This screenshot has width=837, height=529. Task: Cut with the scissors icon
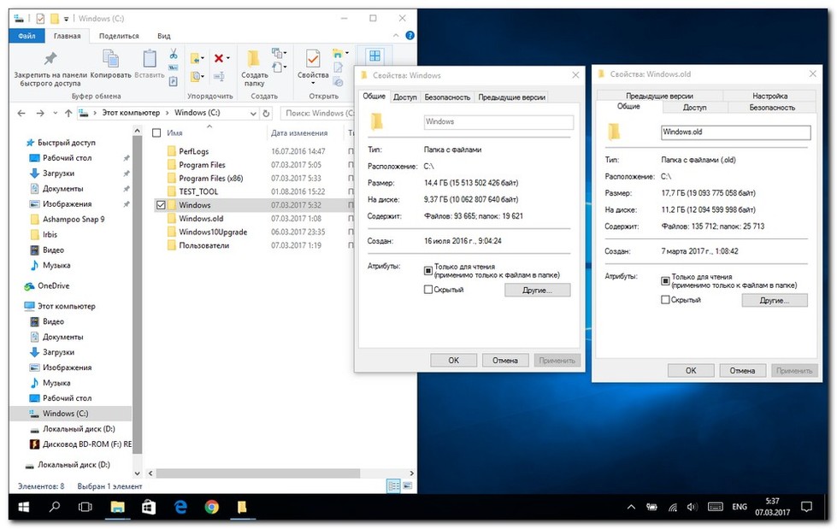click(174, 54)
